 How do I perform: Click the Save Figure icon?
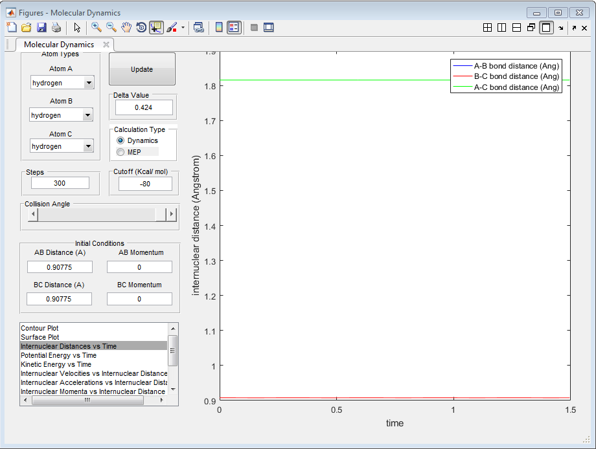point(41,27)
